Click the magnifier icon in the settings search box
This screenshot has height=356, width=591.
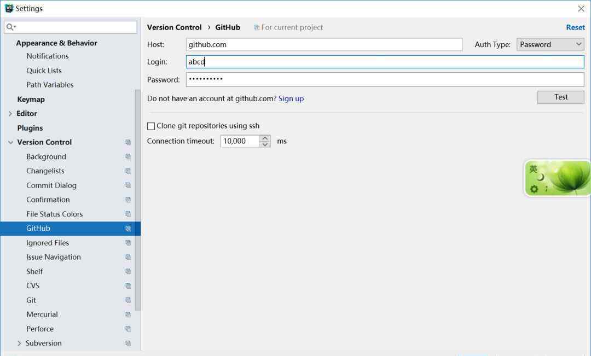11,27
